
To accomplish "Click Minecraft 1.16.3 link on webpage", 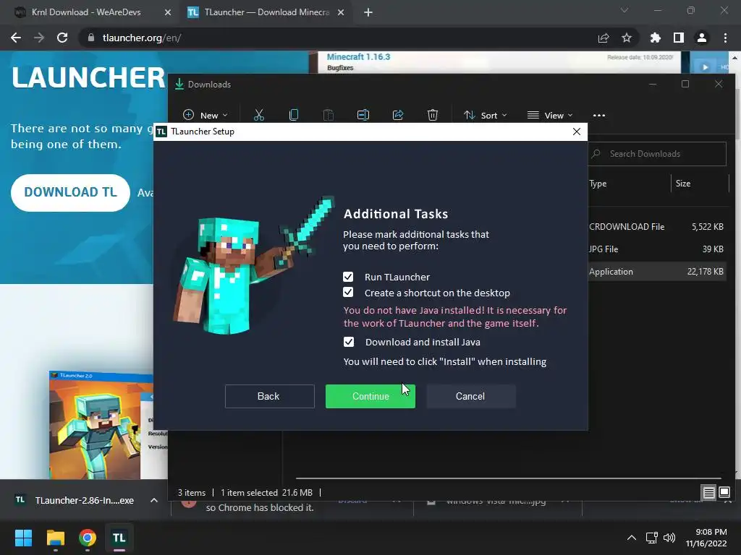I will (358, 56).
